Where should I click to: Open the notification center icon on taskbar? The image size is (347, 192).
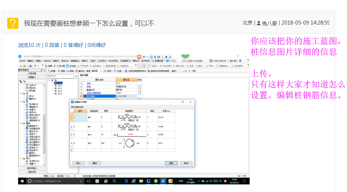point(244,181)
